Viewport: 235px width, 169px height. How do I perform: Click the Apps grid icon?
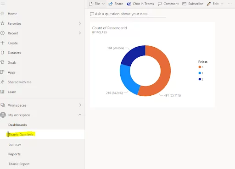pos(2,72)
